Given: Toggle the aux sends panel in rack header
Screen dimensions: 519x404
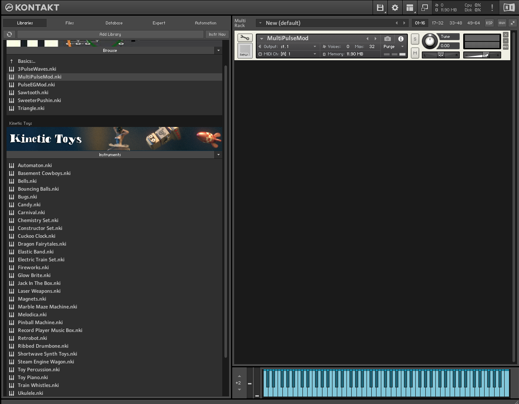Looking at the screenshot, I should point(502,23).
